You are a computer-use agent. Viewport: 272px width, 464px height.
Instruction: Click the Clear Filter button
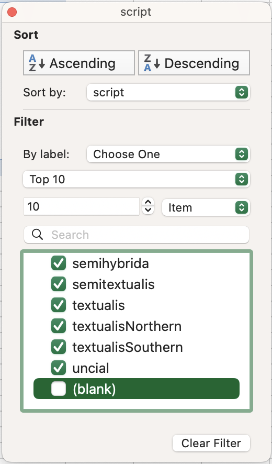coord(211,443)
